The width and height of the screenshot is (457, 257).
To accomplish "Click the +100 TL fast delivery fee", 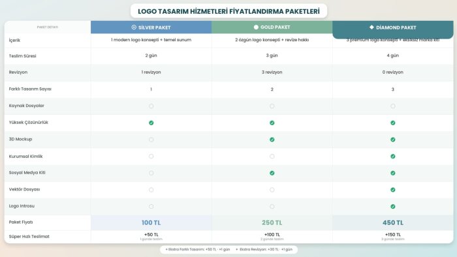I will pyautogui.click(x=272, y=235).
